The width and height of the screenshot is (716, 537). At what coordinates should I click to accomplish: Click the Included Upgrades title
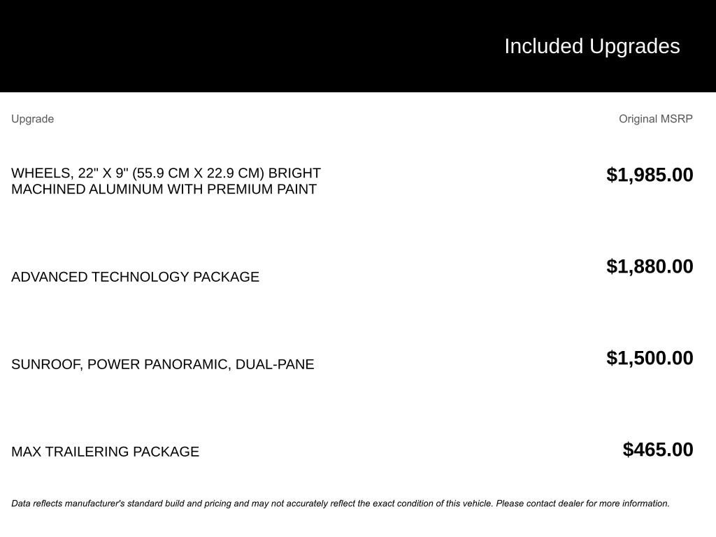pos(592,46)
